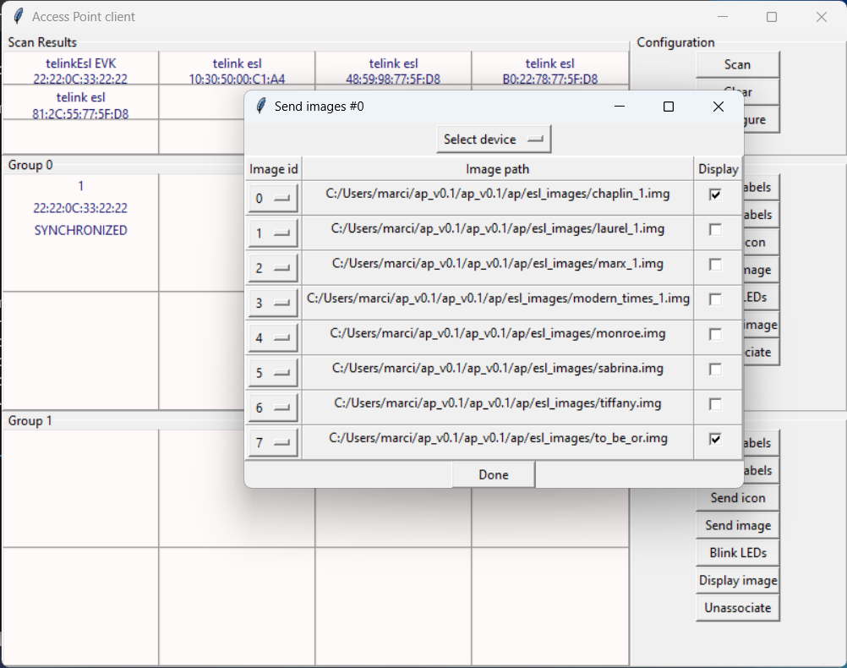The height and width of the screenshot is (668, 847).
Task: Click SYNCHRONIZED status in Group 0
Action: [x=80, y=230]
